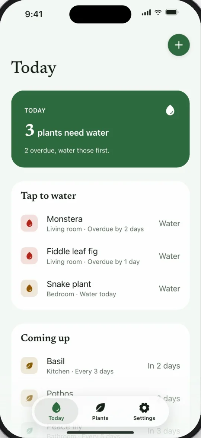201x438 pixels.
Task: Tap Fiddle leaf fig's red drop icon
Action: (29, 256)
